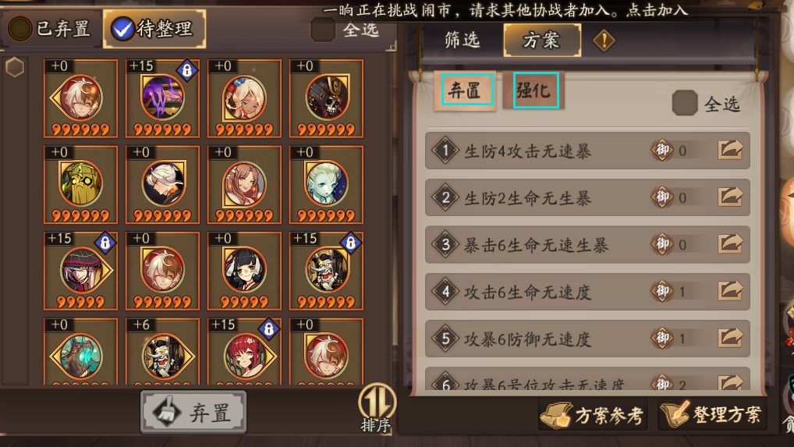Click the 整理方案 button
The height and width of the screenshot is (447, 794).
point(711,413)
